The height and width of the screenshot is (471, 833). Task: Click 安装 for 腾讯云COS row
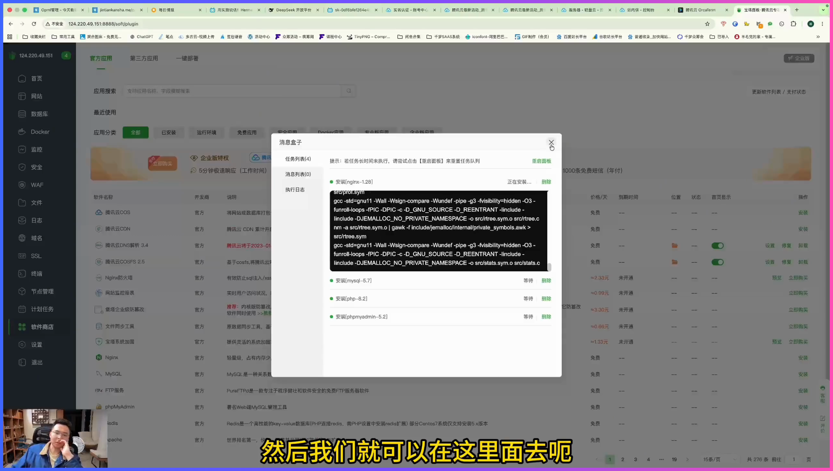pos(803,213)
